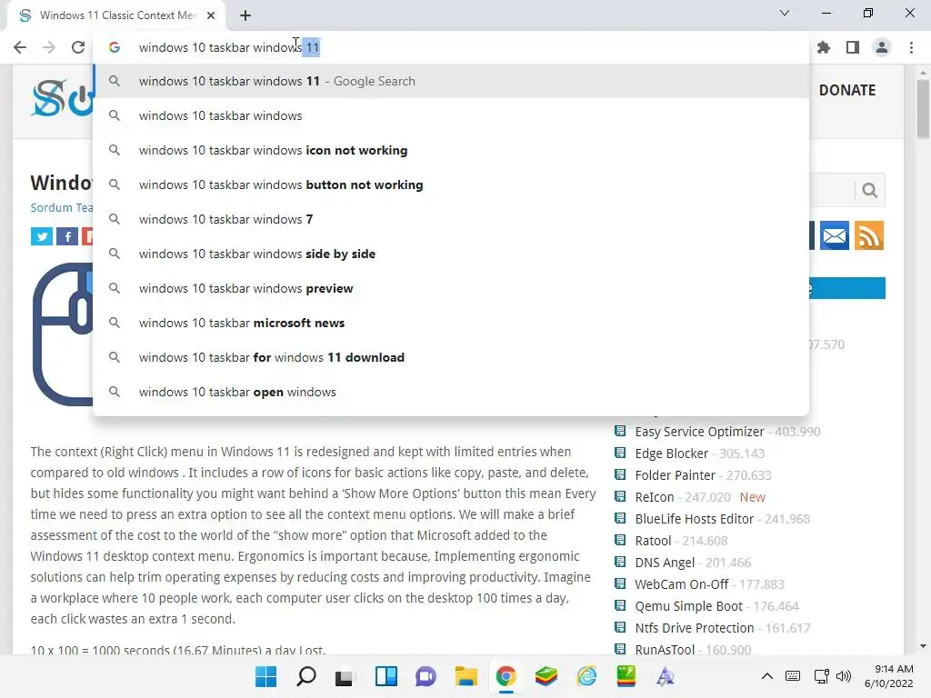Image resolution: width=931 pixels, height=698 pixels.
Task: Switch to Chrome on the taskbar
Action: click(506, 676)
